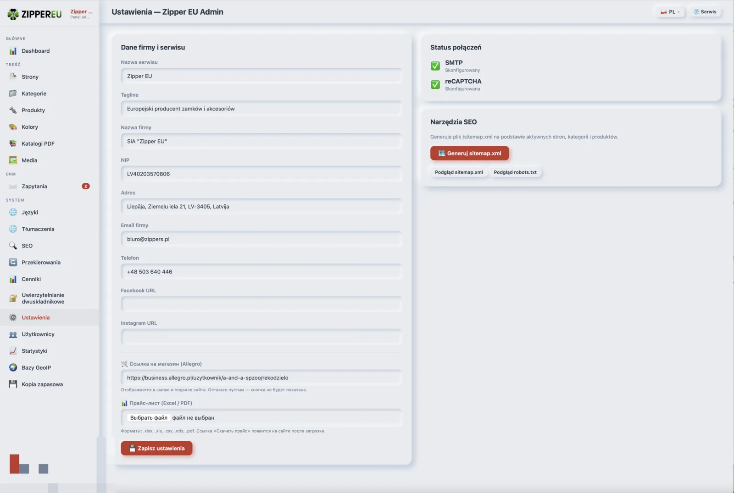Viewport: 734px width, 493px height.
Task: Click the Kopia zapasowa floppy icon
Action: click(x=13, y=384)
